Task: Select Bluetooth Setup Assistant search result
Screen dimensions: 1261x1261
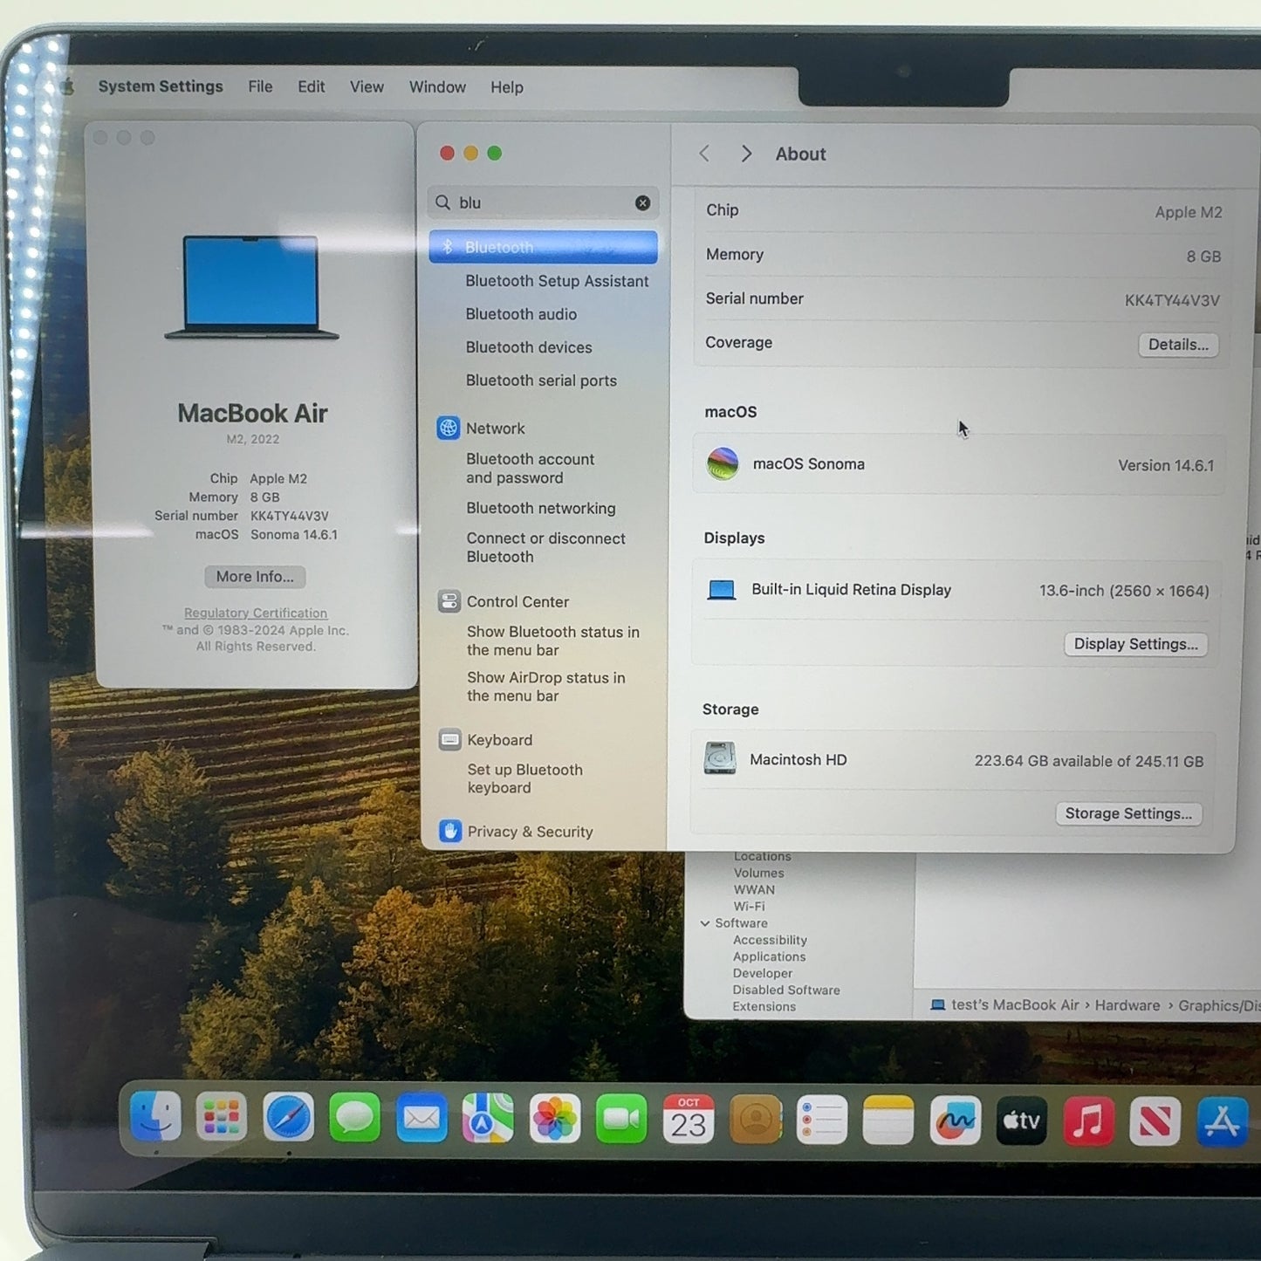Action: (557, 281)
